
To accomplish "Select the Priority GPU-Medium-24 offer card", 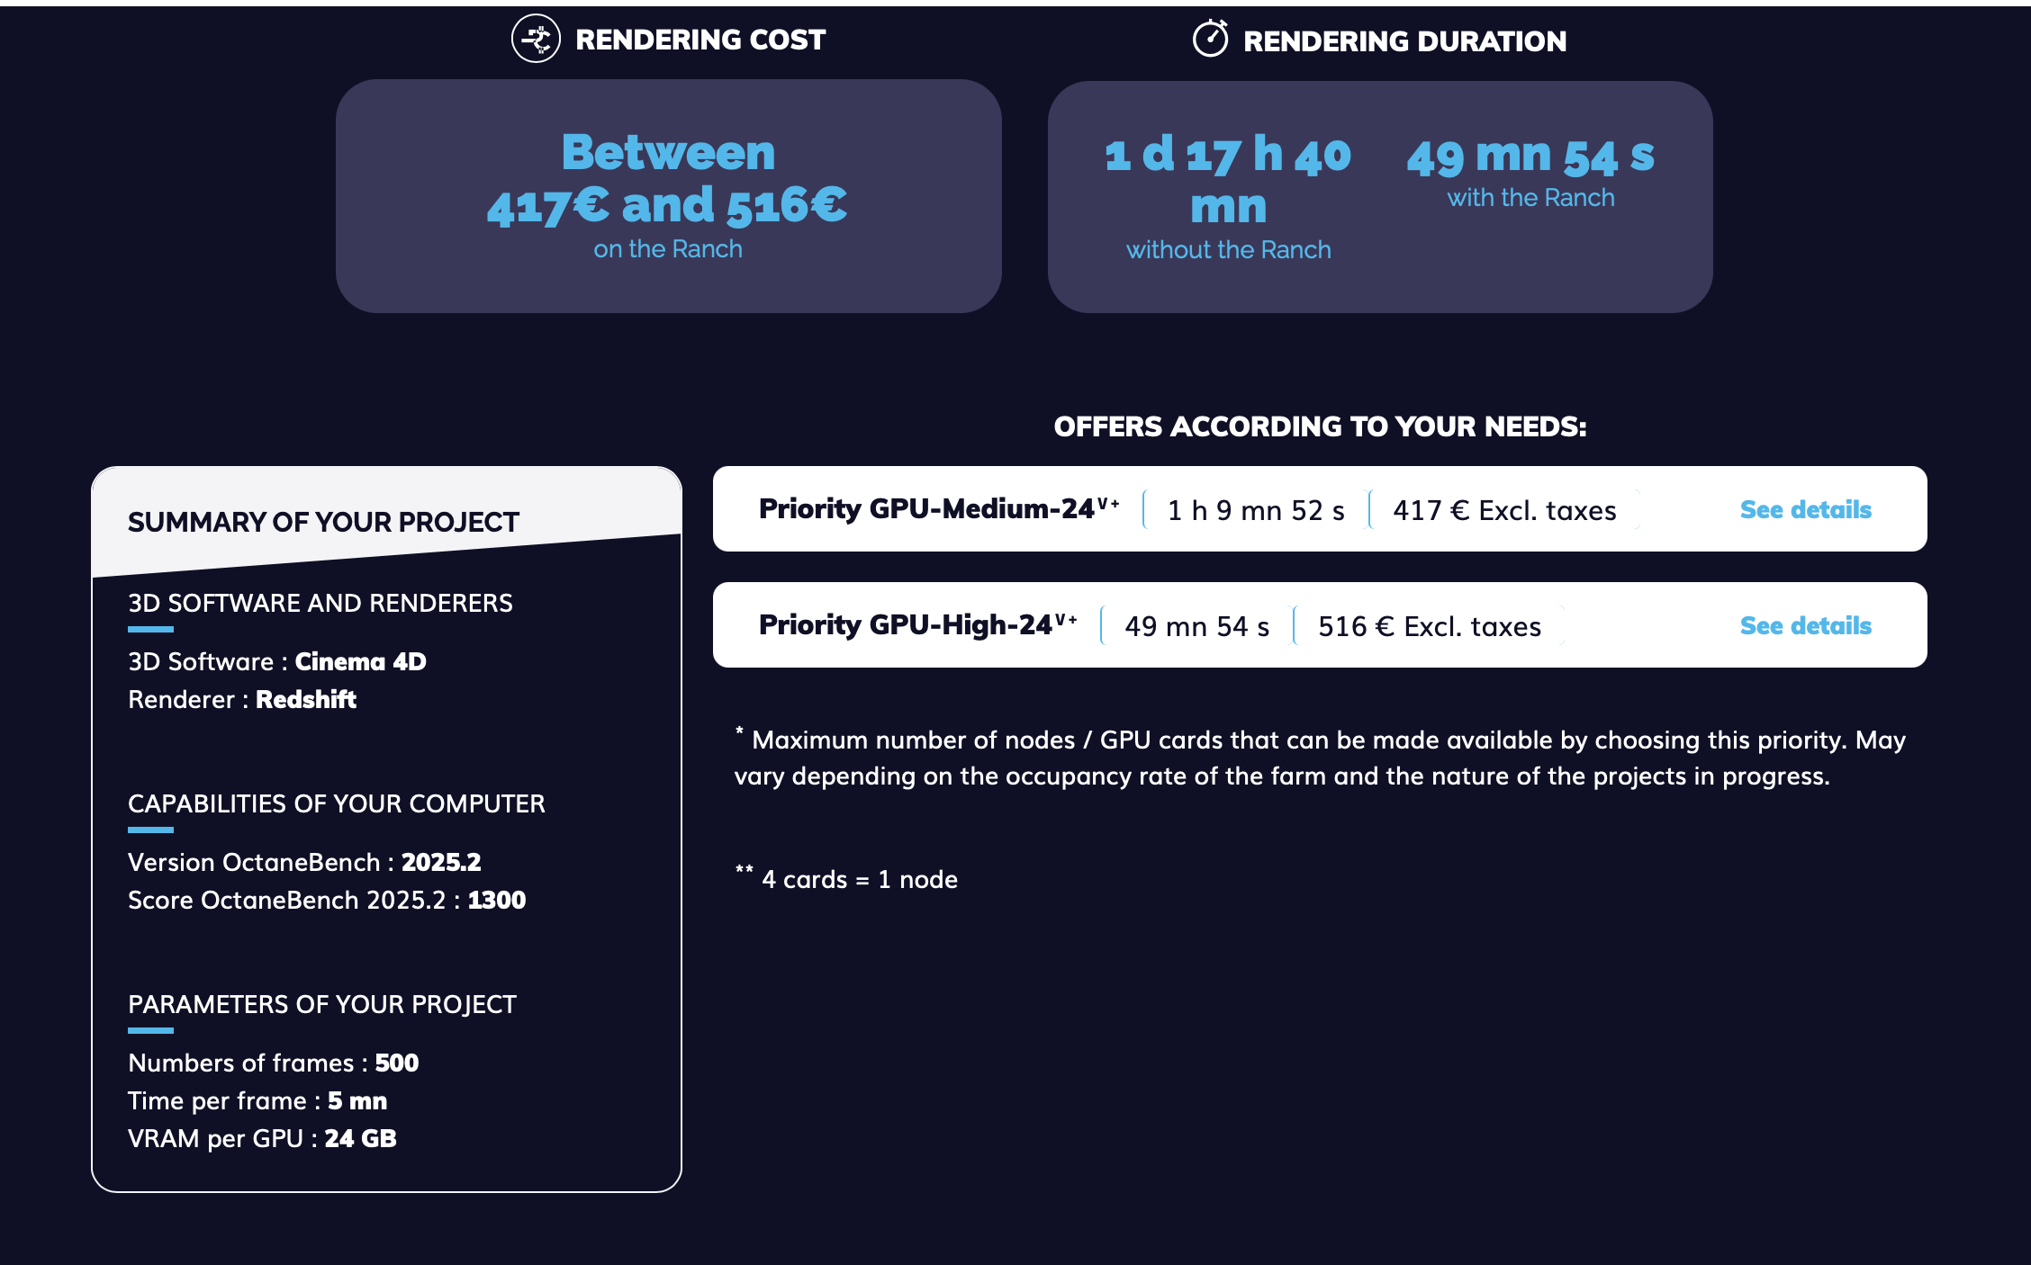I will pos(1318,509).
